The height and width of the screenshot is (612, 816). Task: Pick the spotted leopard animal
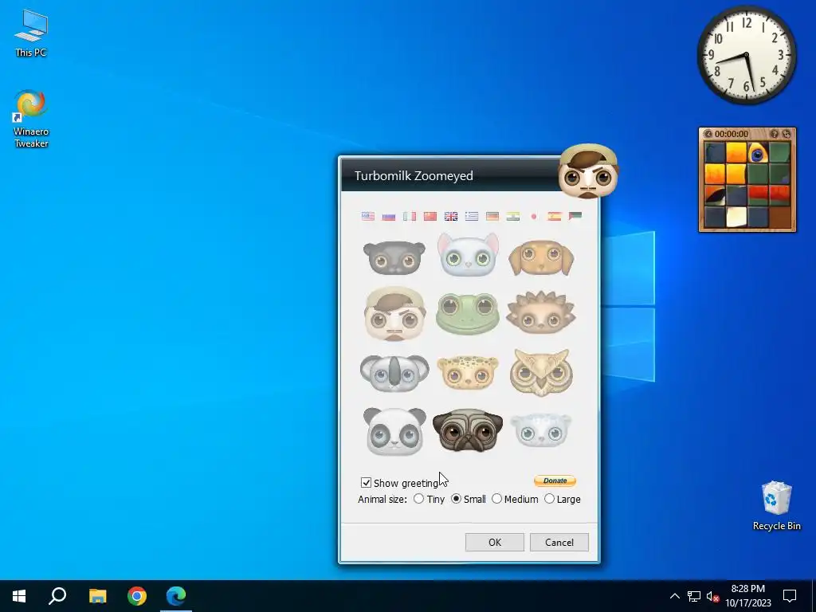467,372
